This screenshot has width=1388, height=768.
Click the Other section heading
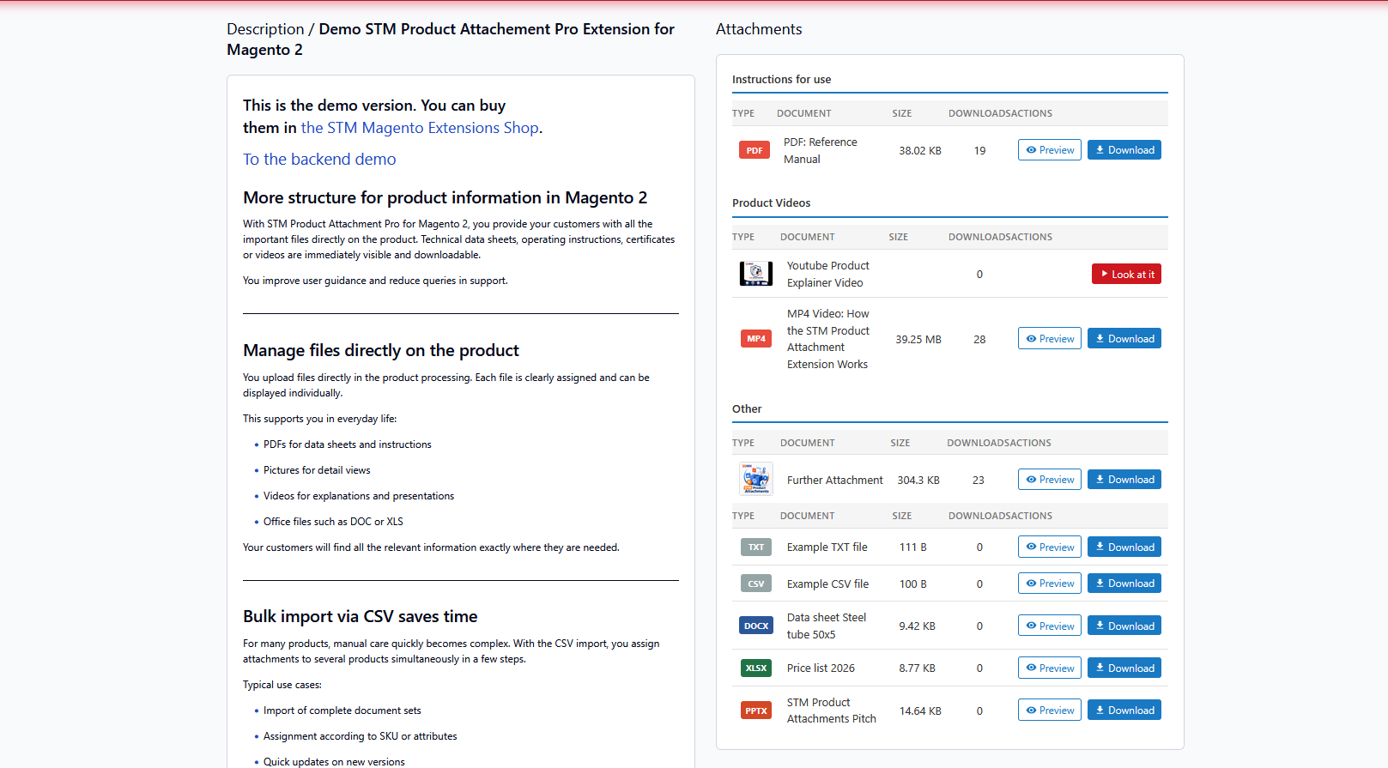pos(747,409)
